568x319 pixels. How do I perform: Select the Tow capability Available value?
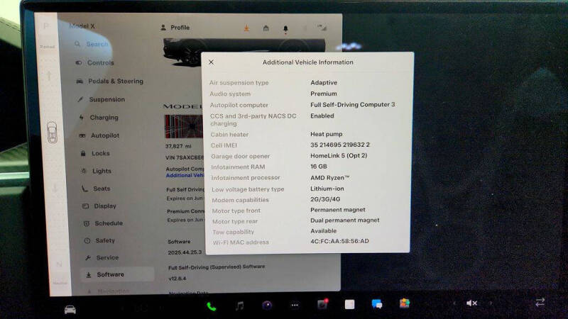pyautogui.click(x=323, y=231)
